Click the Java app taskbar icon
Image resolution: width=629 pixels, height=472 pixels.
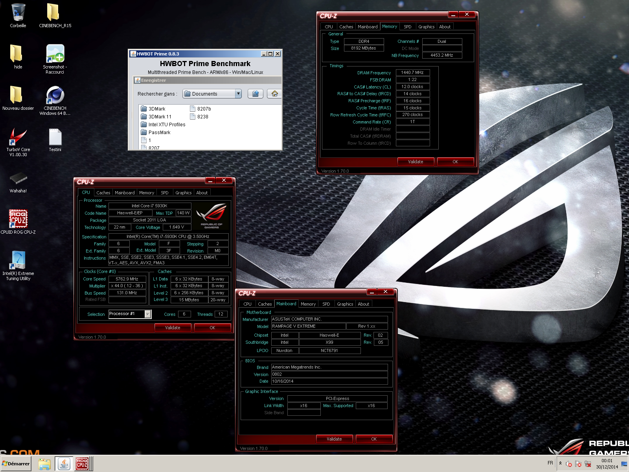coord(64,464)
